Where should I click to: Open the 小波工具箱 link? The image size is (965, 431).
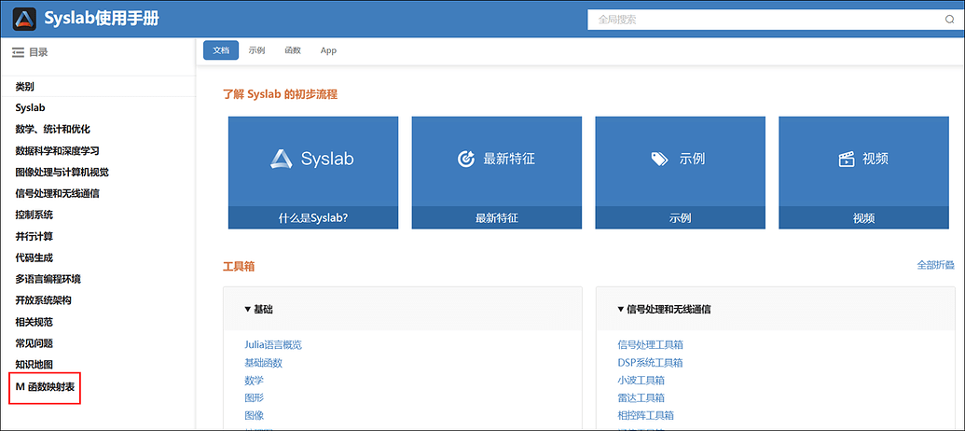coord(641,381)
